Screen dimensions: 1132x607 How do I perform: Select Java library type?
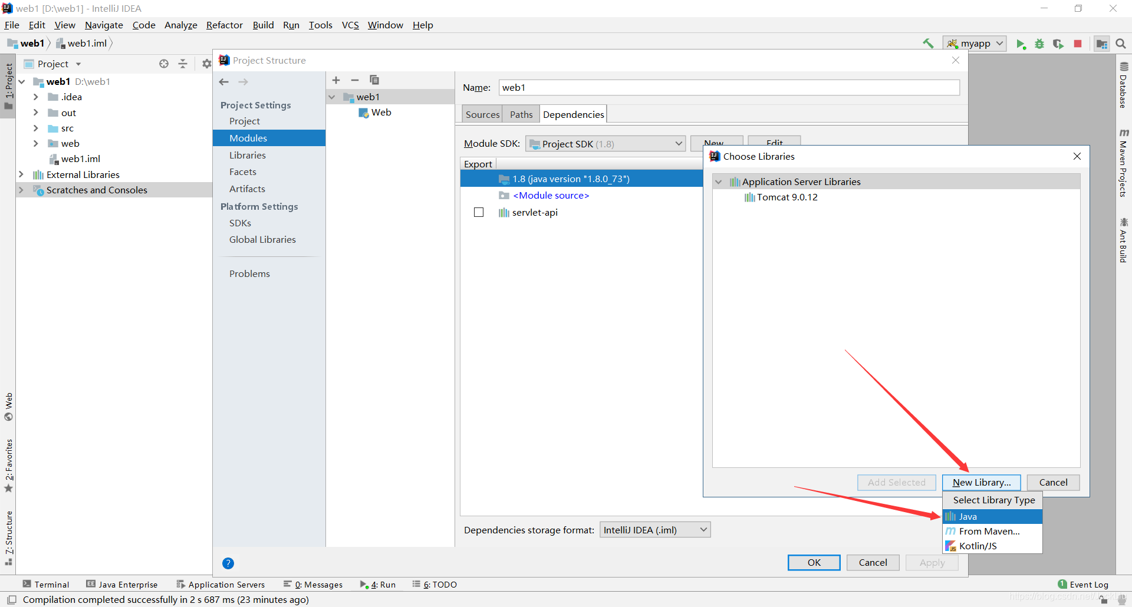993,516
